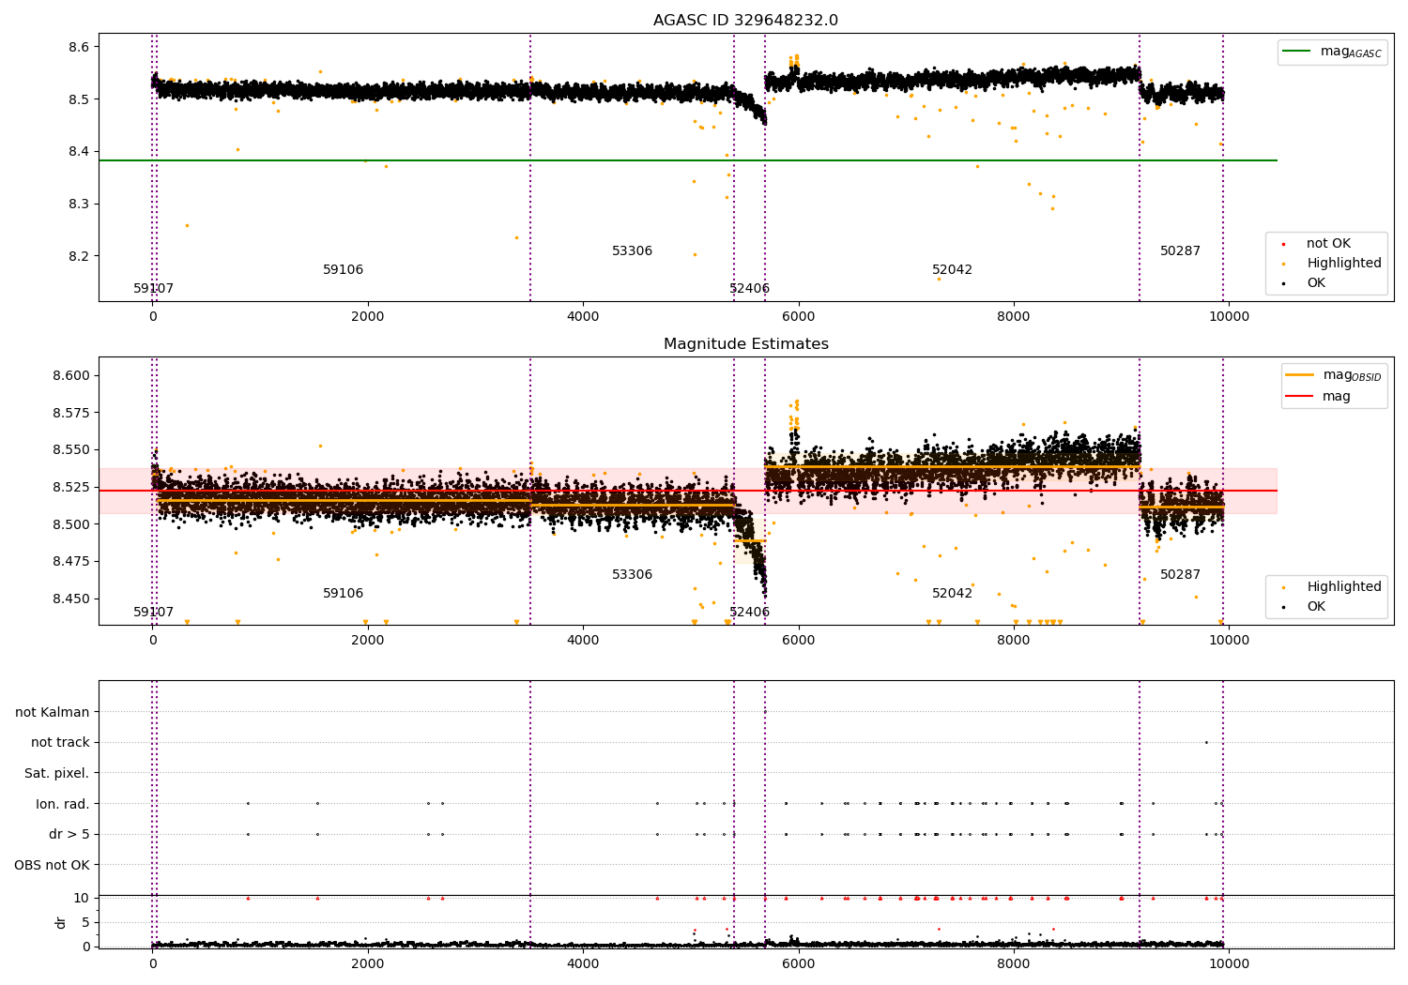Click the 'Sat. pixel.' row label
The image size is (1408, 985).
(x=57, y=774)
